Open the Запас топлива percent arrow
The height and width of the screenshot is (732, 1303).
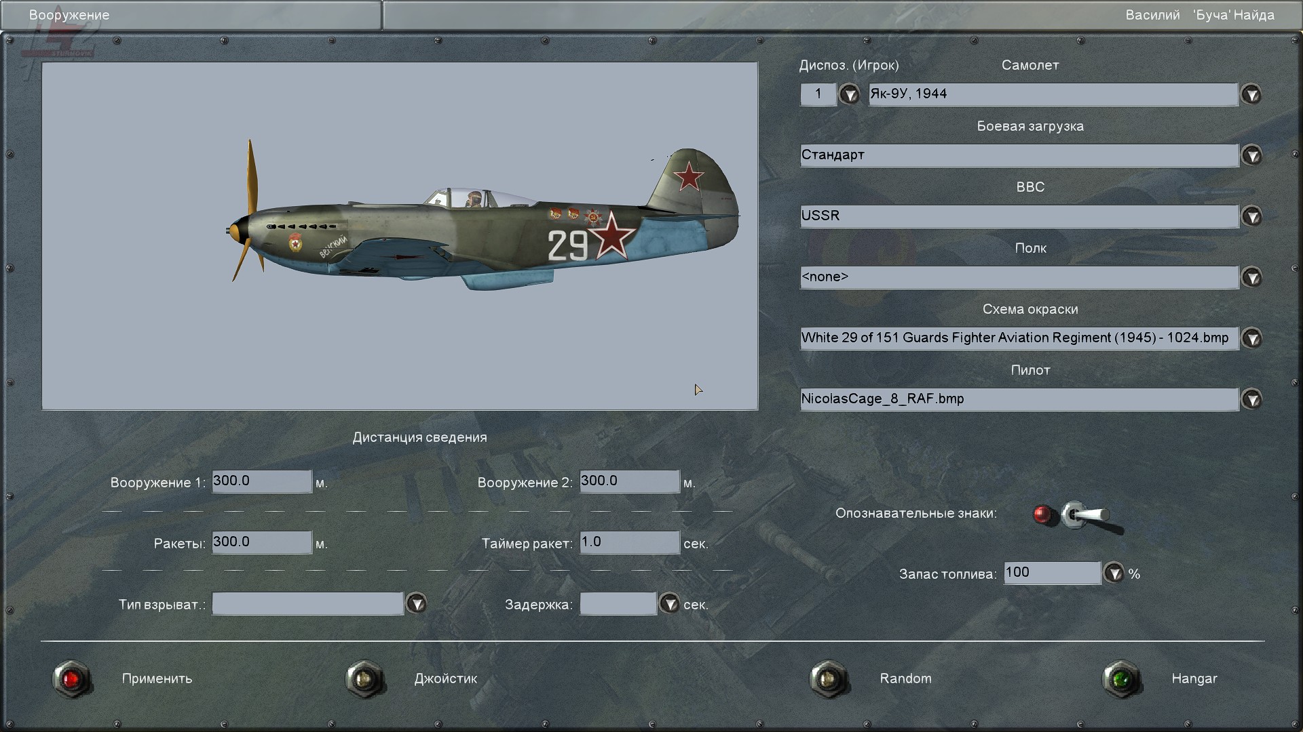coord(1114,573)
